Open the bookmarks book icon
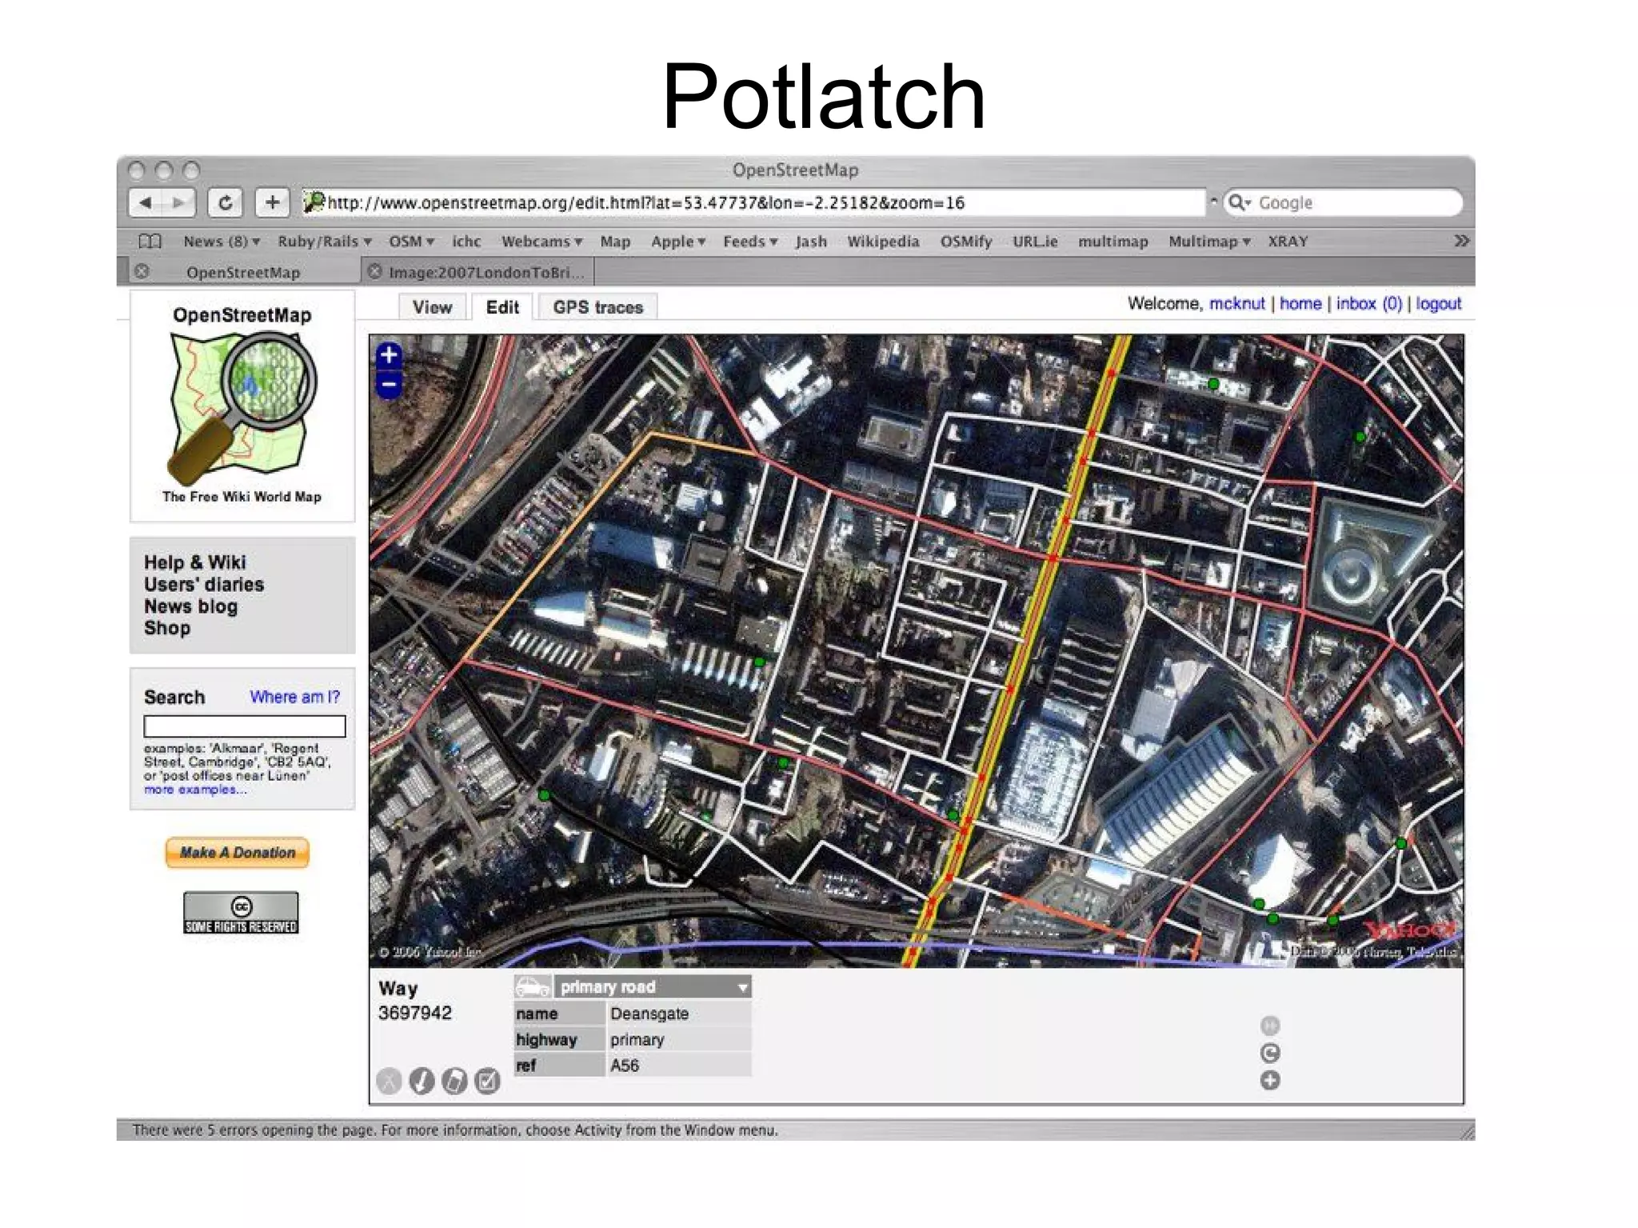 150,241
